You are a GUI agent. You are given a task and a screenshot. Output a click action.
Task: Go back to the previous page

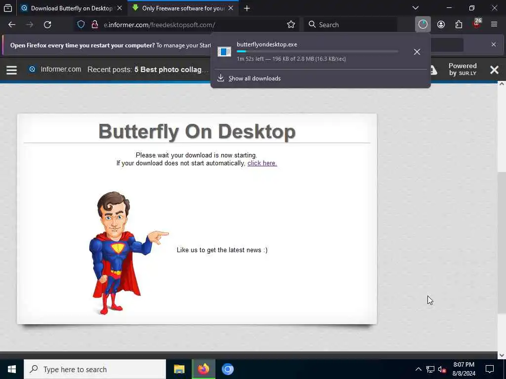pyautogui.click(x=12, y=25)
